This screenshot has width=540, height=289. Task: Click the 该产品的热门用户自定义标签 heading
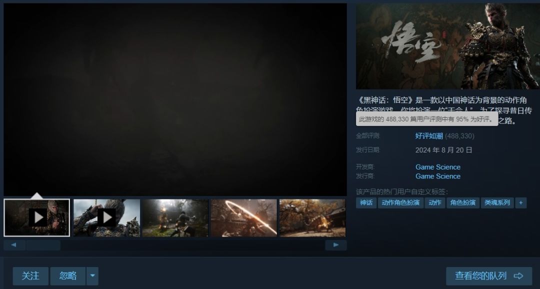[x=402, y=192]
